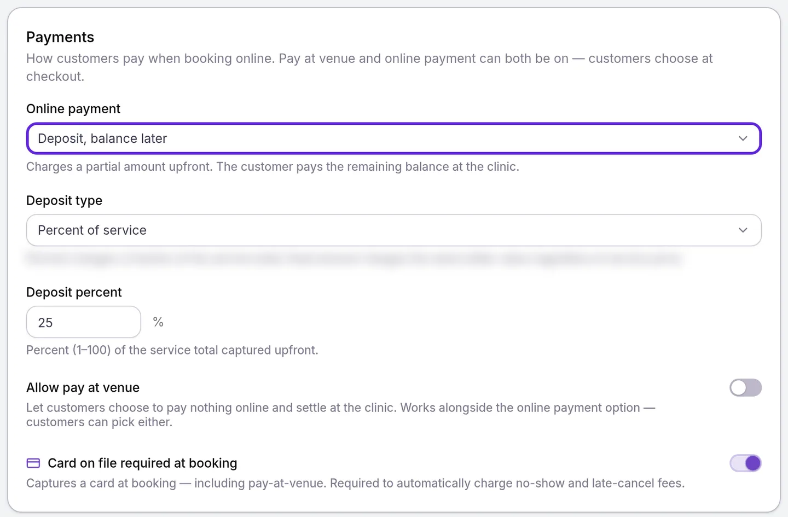Click 'How customers pay when booking online' text
Image resolution: width=788 pixels, height=517 pixels.
369,67
